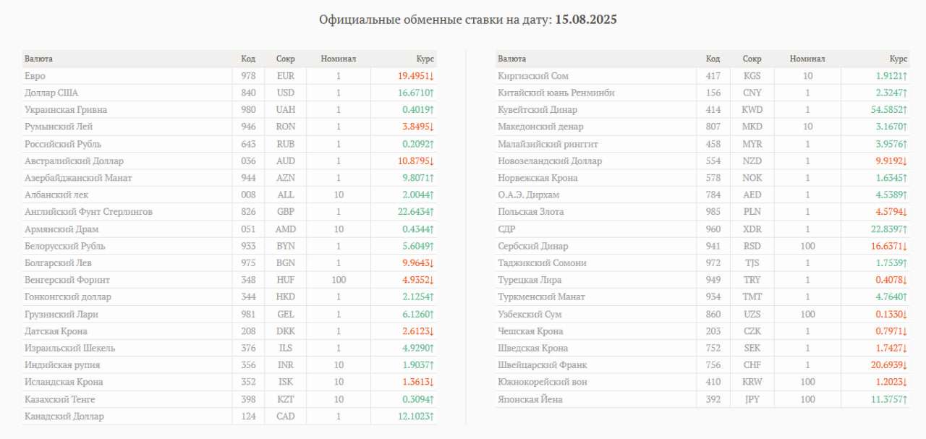Click the CHF rate 20.6939
926x439 pixels.
(888, 365)
